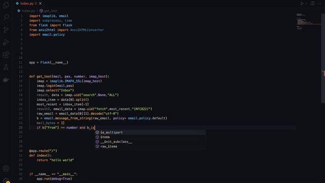Click 'mail_bytes = []' line
The height and width of the screenshot is (183, 325).
[x=51, y=123]
